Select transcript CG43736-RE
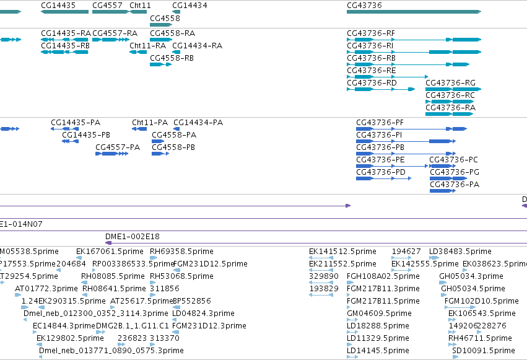The height and width of the screenshot is (360, 527). [388, 77]
